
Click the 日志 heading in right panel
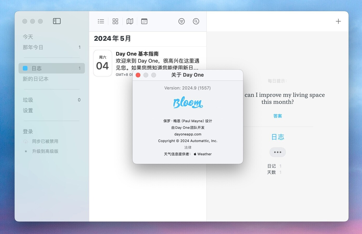278,137
